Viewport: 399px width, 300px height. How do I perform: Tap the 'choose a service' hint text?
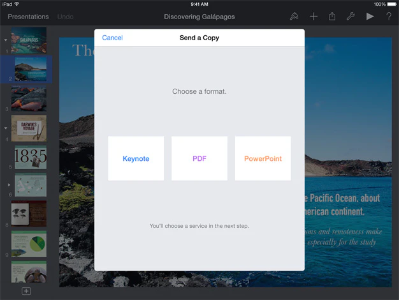199,226
